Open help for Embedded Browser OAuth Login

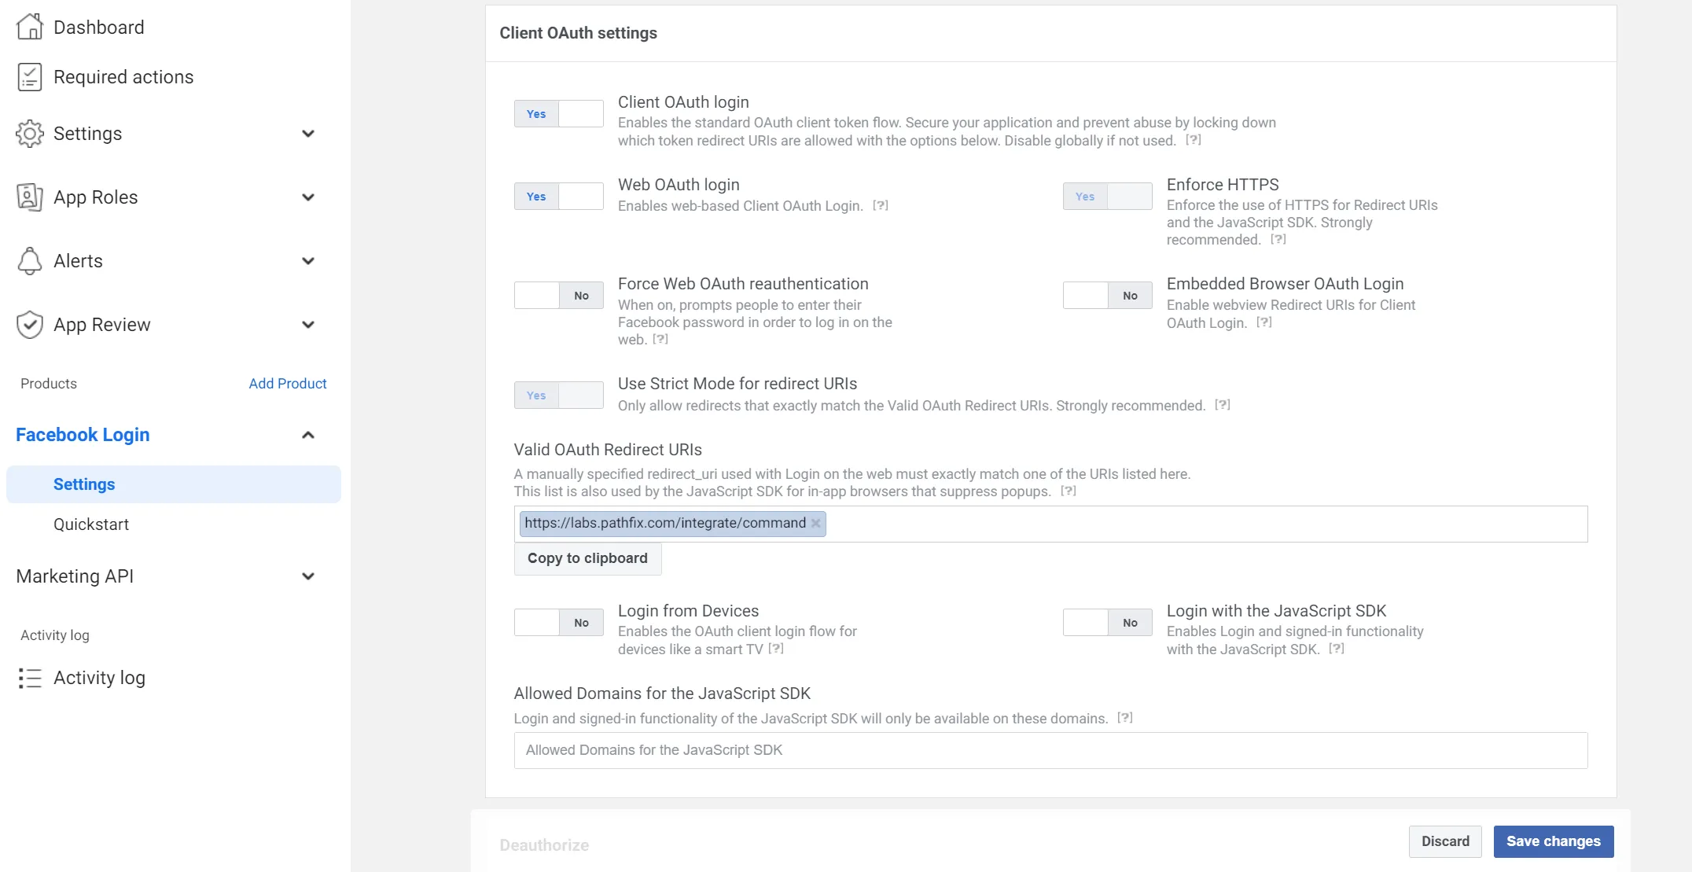coord(1264,322)
